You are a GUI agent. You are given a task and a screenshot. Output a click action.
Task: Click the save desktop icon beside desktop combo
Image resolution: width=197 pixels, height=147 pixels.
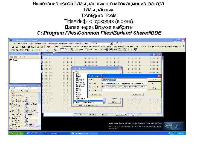pyautogui.click(x=117, y=43)
